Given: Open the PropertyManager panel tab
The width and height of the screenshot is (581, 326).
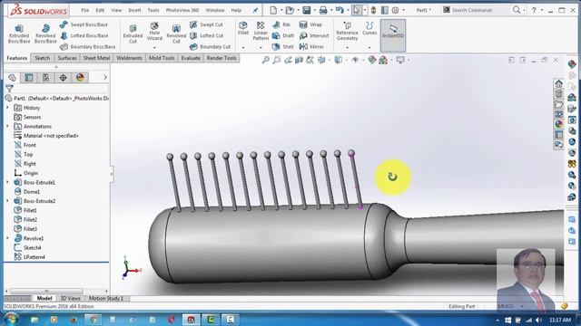Looking at the screenshot, I should click(x=28, y=78).
